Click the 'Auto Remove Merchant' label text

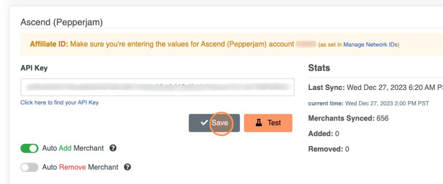[80, 167]
